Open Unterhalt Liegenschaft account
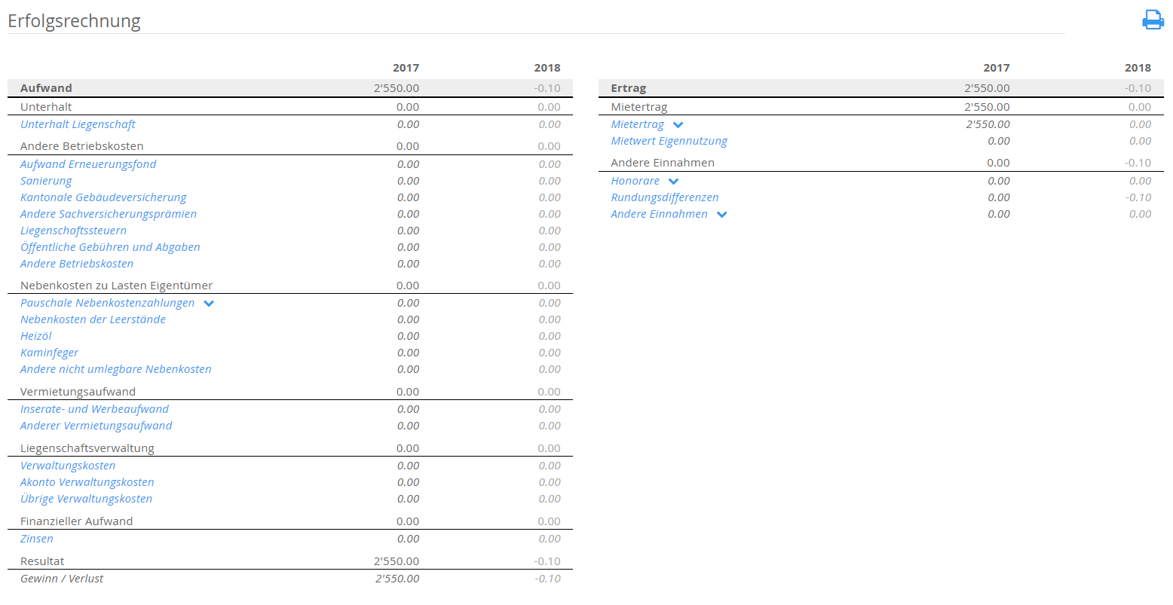Screen dimensions: 1173x605 click(78, 124)
